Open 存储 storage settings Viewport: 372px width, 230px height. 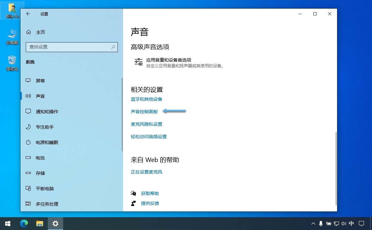(x=40, y=173)
